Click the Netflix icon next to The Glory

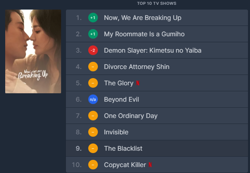(x=138, y=83)
